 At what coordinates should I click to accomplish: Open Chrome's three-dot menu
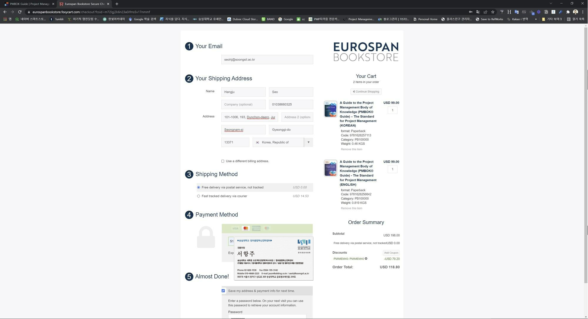point(583,12)
